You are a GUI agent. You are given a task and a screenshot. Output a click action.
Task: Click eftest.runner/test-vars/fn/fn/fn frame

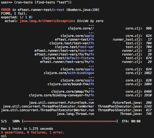(x=64, y=54)
